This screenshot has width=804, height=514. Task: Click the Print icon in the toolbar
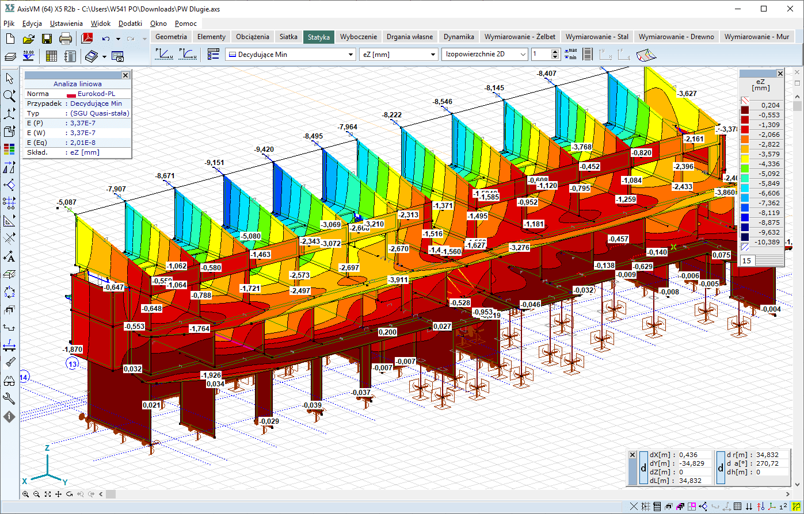pos(66,39)
